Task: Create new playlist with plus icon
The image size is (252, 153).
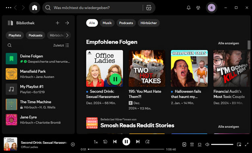Action: 58,23
